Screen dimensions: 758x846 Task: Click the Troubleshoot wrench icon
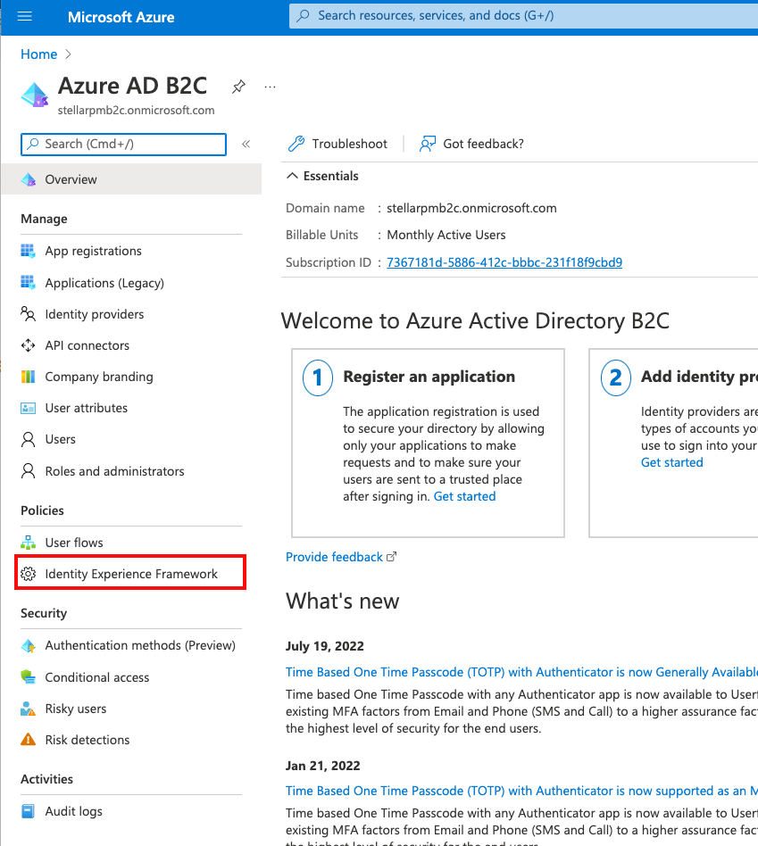(296, 144)
